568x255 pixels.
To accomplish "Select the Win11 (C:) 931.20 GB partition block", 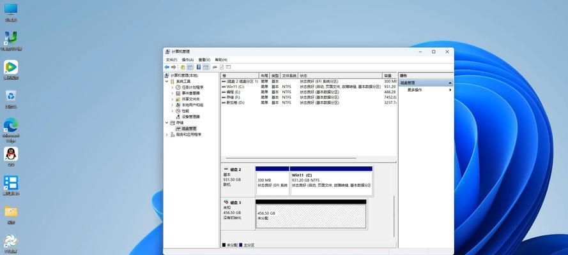I will (332, 181).
